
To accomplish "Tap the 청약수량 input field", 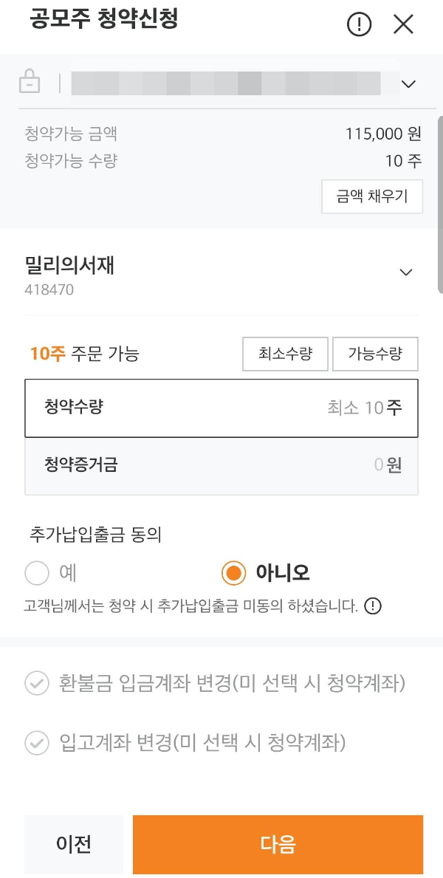I will pos(221,408).
